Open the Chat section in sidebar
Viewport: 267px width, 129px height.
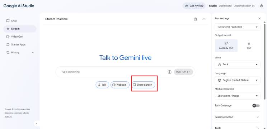(x=20, y=21)
